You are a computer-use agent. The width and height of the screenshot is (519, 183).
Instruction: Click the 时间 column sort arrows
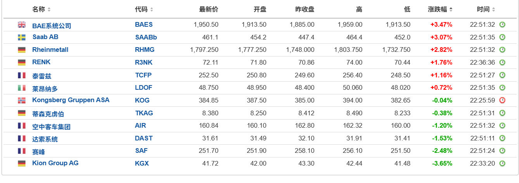pos(494,9)
